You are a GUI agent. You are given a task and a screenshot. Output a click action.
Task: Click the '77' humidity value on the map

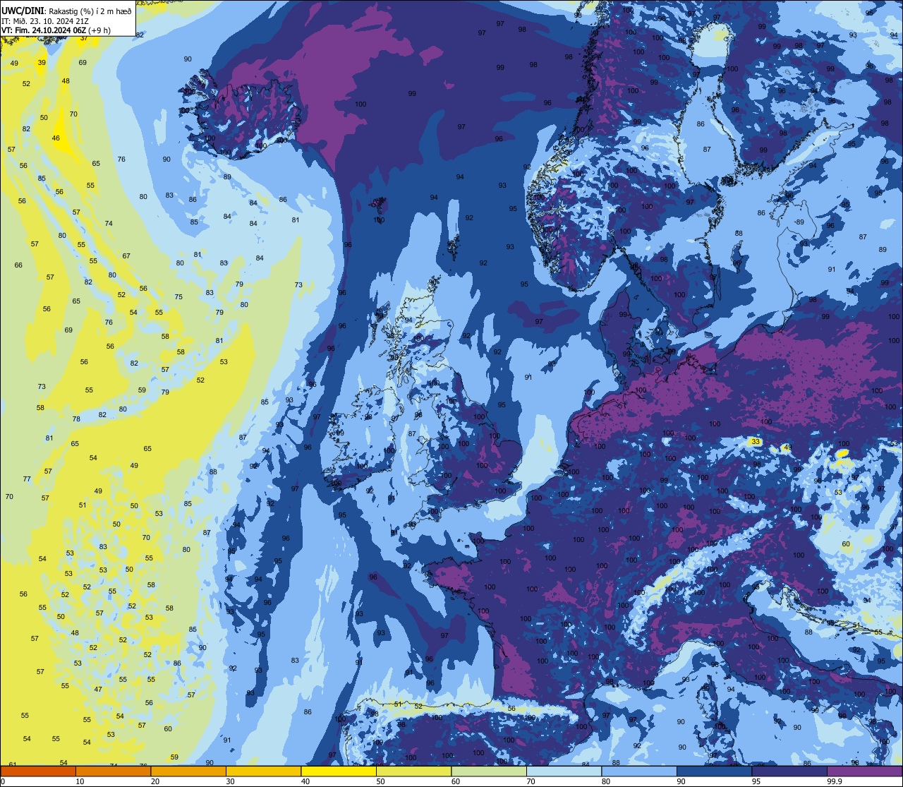click(27, 479)
